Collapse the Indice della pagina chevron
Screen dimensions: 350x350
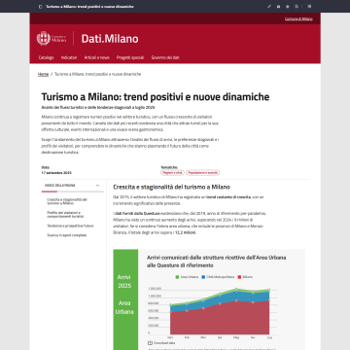coord(97,186)
